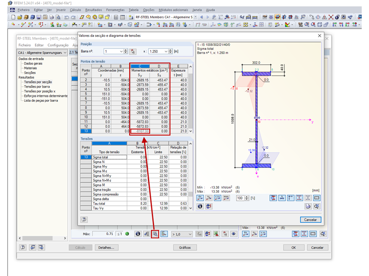The width and height of the screenshot is (369, 276).
Task: Open the Ajuda menu in main menubar
Action: click(210, 10)
